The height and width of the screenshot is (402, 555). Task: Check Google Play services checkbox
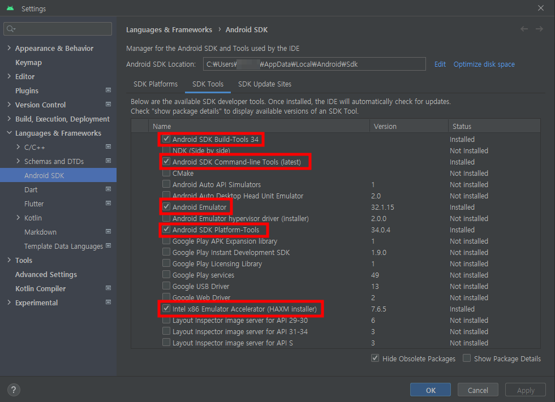coord(166,275)
